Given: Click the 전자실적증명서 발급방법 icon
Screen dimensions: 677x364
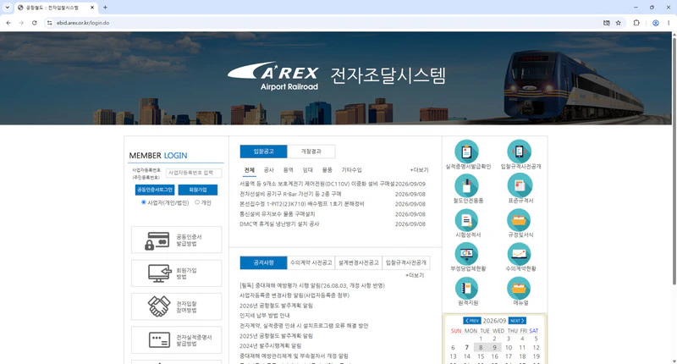Looking at the screenshot, I should coord(159,339).
